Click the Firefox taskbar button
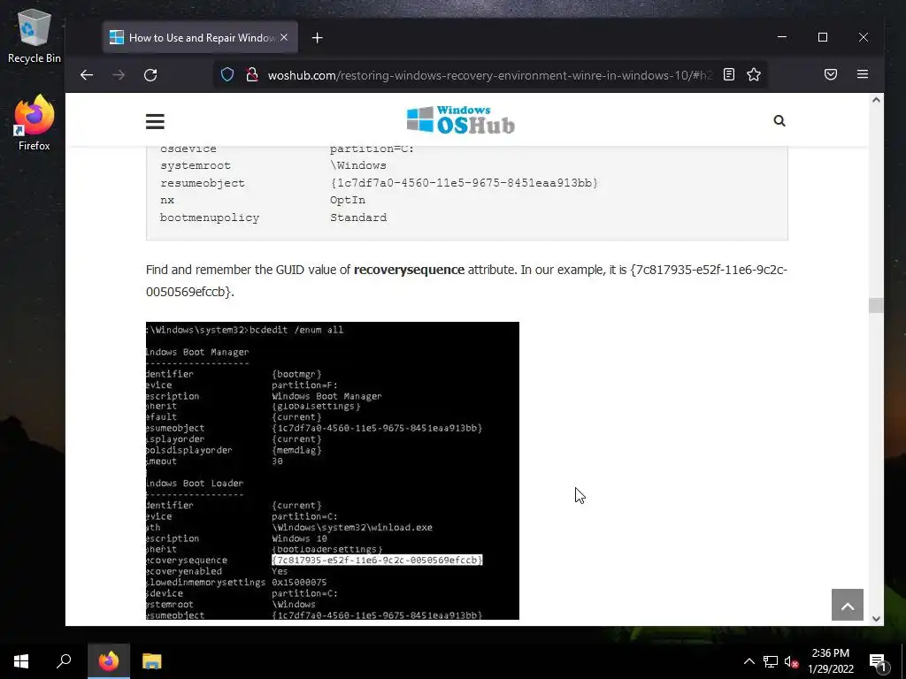This screenshot has width=906, height=679. [109, 661]
